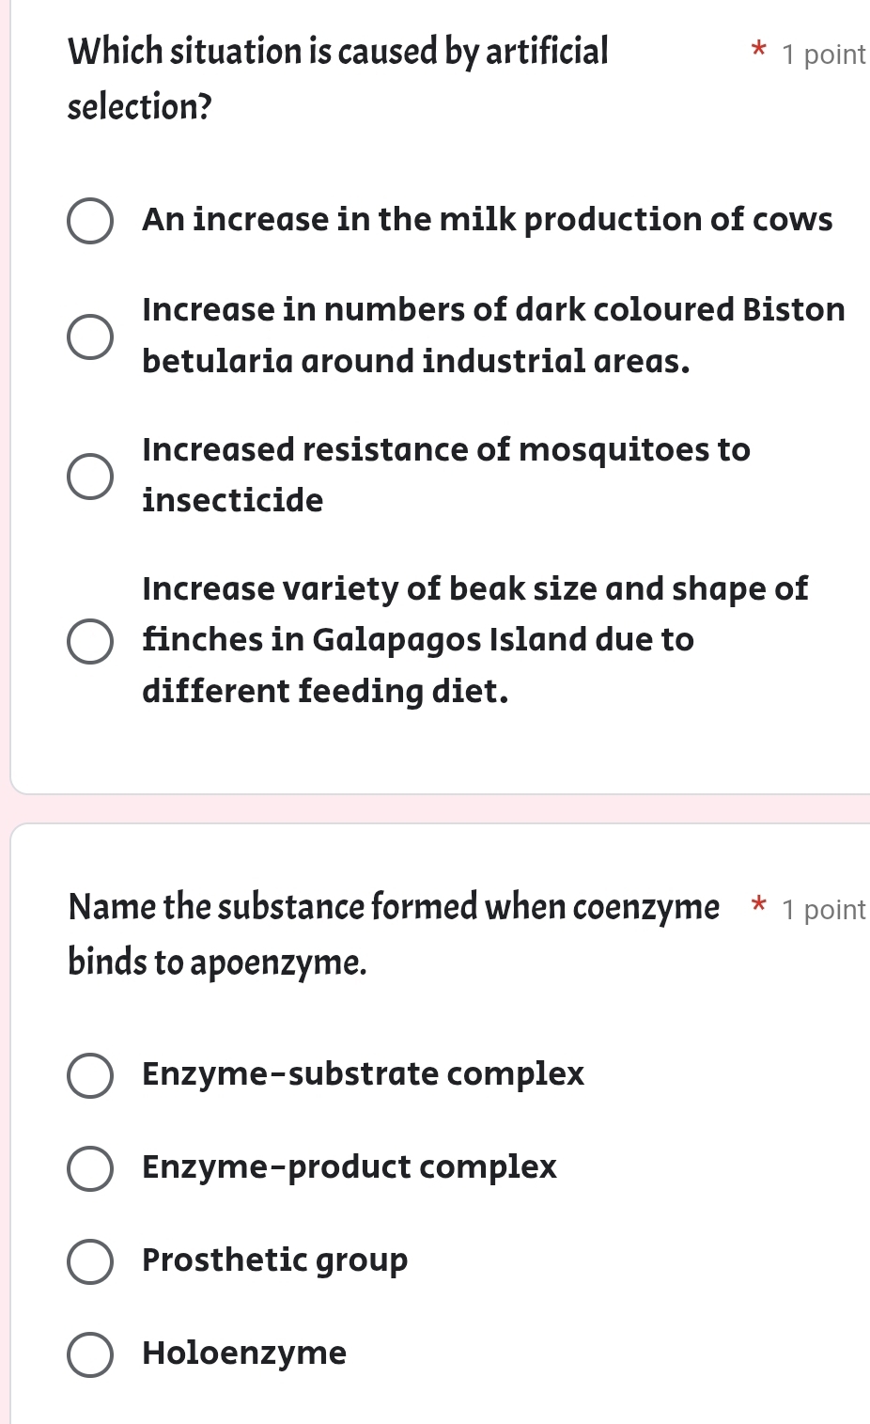The image size is (870, 1424).
Task: Click the text 'An increase in the milk production'
Action: tap(487, 220)
